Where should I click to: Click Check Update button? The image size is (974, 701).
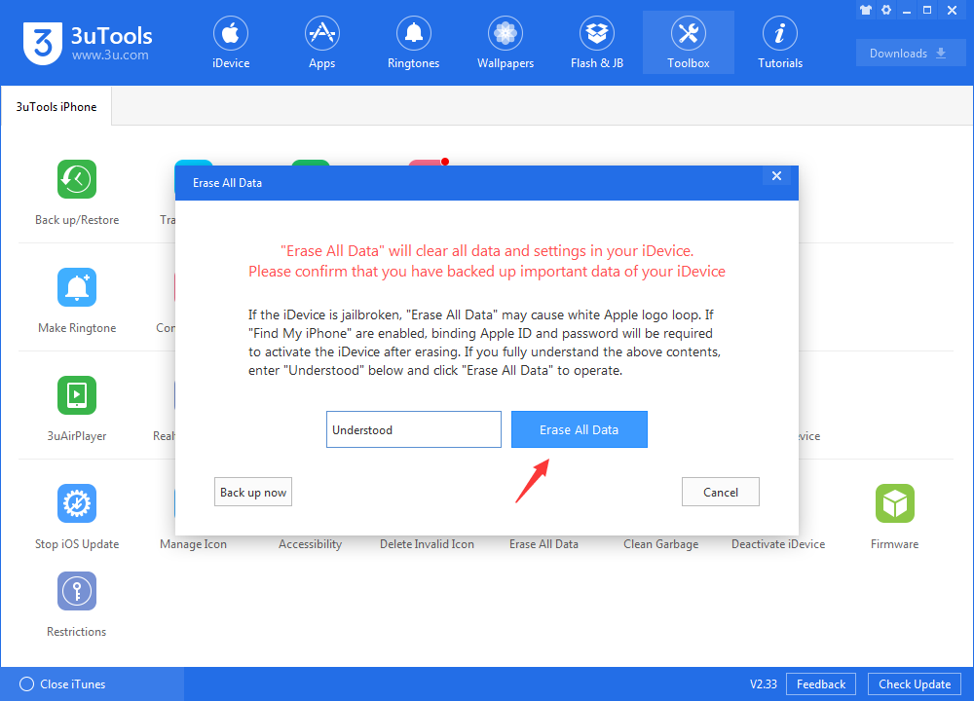(x=915, y=683)
